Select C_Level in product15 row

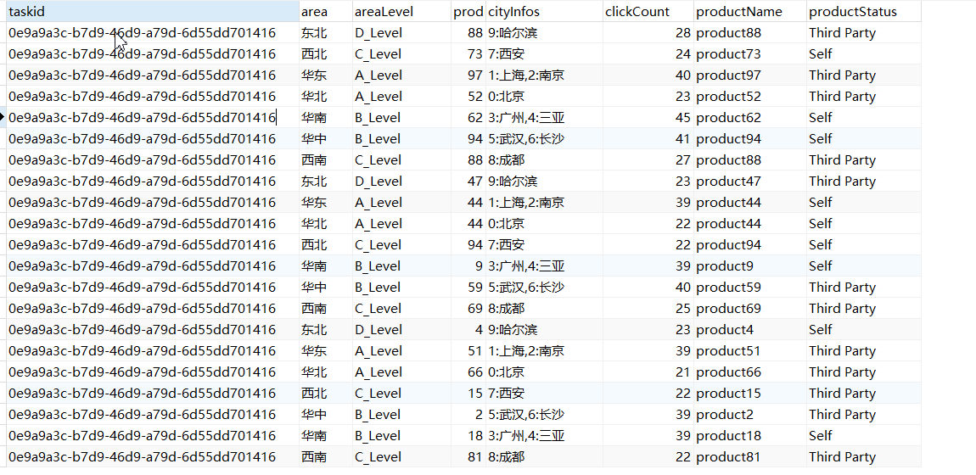[401, 393]
